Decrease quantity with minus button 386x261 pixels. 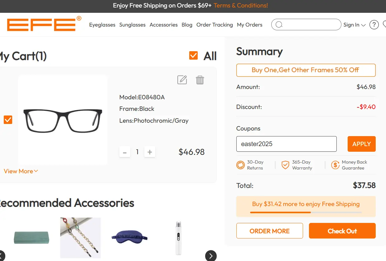pyautogui.click(x=125, y=152)
